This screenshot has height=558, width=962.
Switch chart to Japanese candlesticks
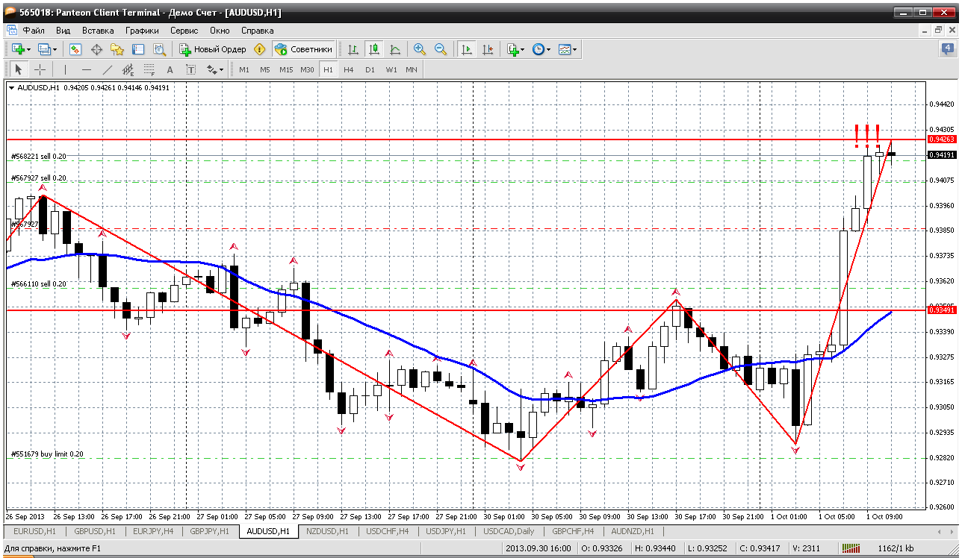click(374, 49)
